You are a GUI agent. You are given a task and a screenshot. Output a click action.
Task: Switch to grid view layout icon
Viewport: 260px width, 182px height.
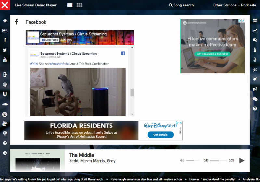point(79,5)
